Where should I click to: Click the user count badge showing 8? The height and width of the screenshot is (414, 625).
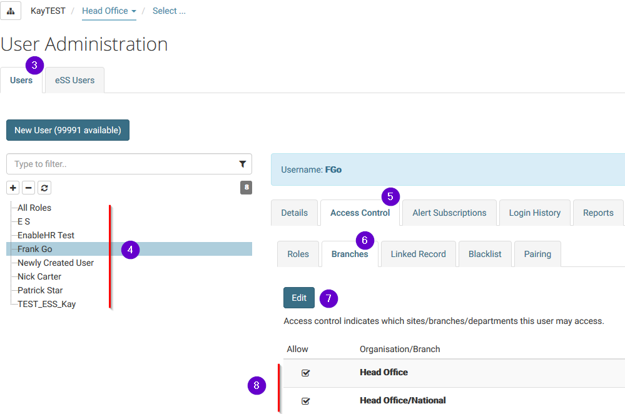click(246, 188)
